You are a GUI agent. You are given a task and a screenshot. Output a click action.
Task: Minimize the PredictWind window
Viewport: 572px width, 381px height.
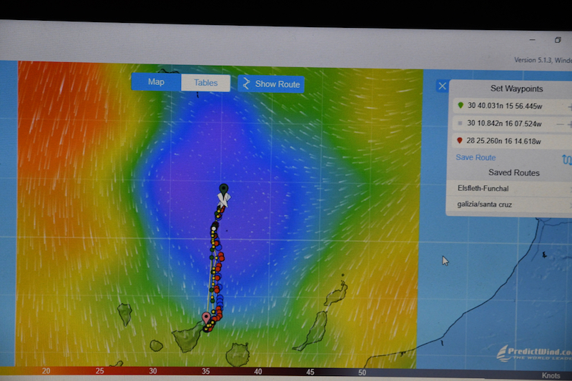click(532, 39)
